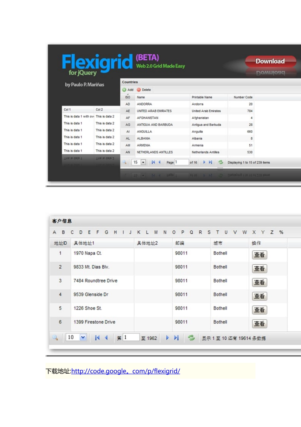The width and height of the screenshot is (301, 427).
Task: Go to last page in Countries grid
Action: point(210,162)
